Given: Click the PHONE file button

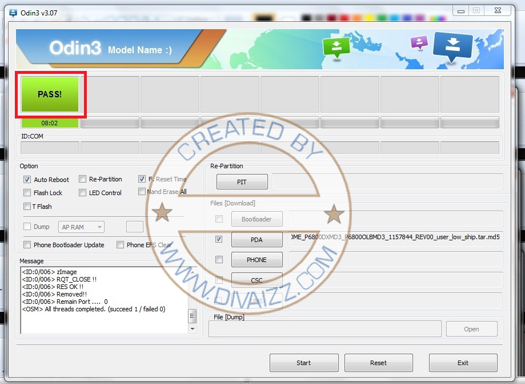Looking at the screenshot, I should tap(257, 260).
